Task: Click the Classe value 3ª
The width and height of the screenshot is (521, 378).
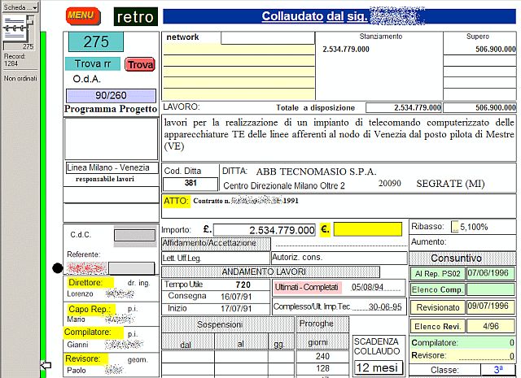Action: 498,370
